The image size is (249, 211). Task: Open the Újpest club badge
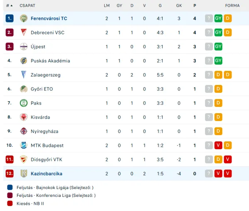click(x=24, y=46)
